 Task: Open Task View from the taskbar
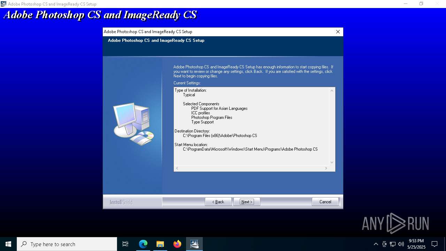tap(125, 244)
